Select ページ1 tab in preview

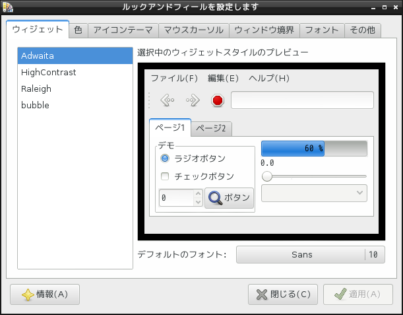(x=170, y=127)
